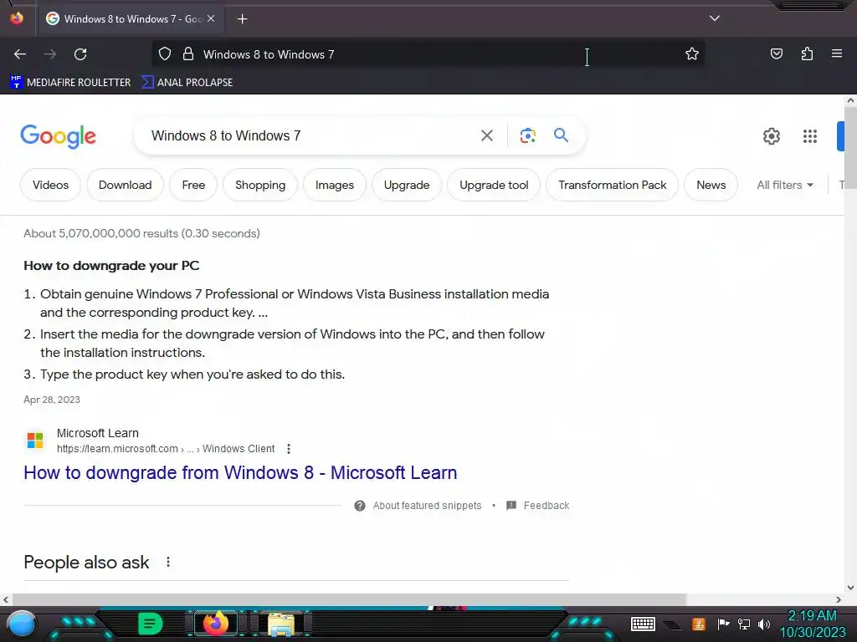
Task: Open the network tray icon
Action: [744, 624]
